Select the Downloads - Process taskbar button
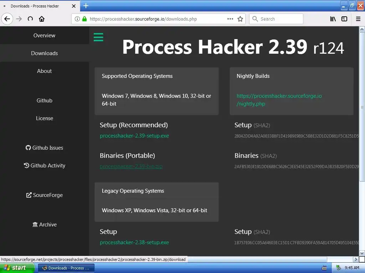Screen dimensions: 365x273 coord(66,268)
